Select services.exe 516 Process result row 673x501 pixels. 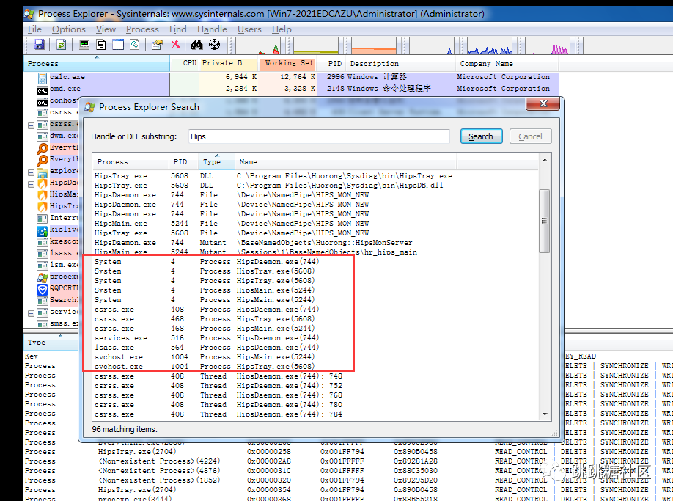316,338
